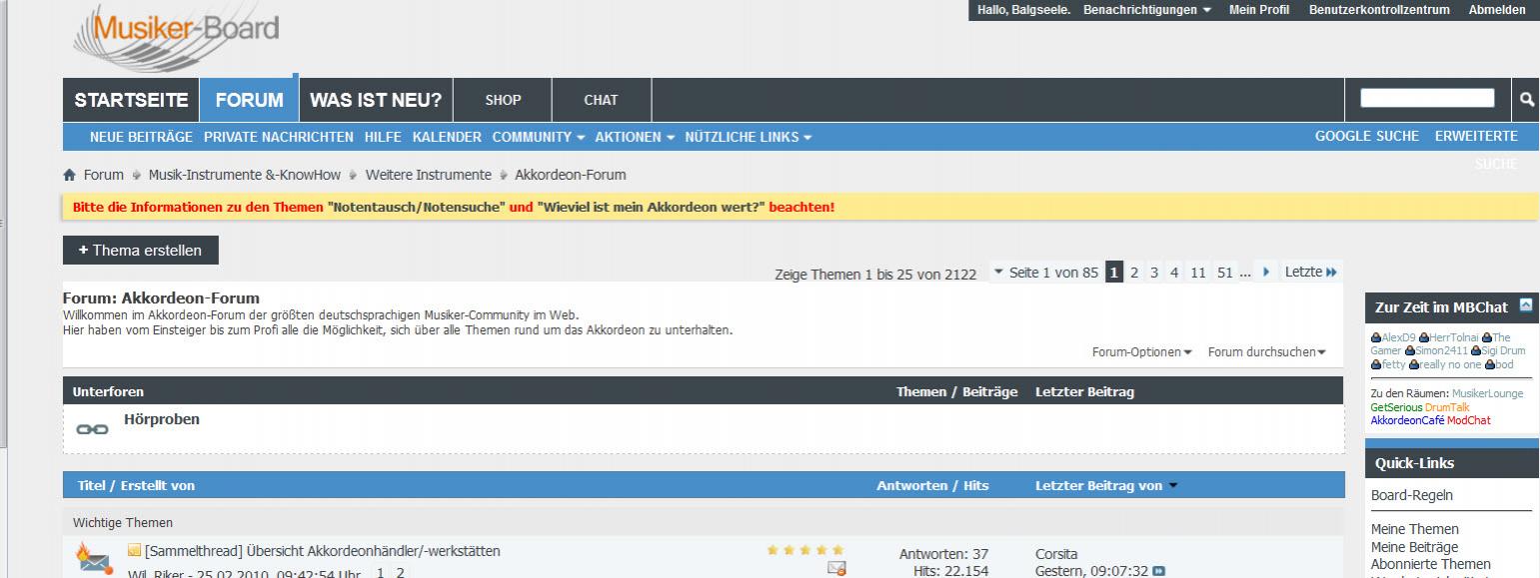
Task: Click the last poster name Corsita
Action: coord(1056,554)
